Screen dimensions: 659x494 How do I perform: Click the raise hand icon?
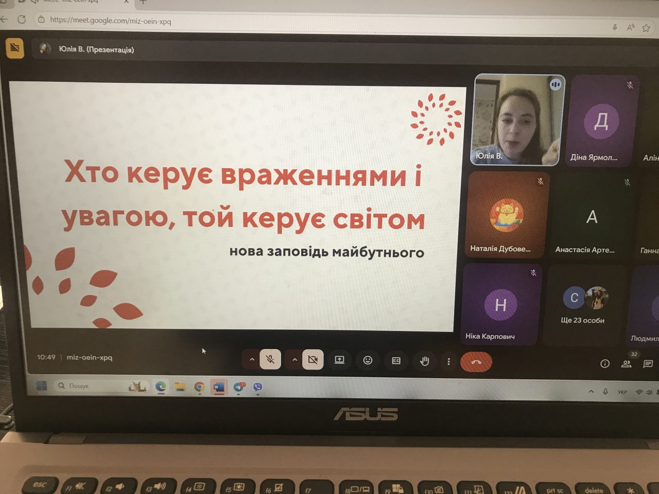point(424,361)
